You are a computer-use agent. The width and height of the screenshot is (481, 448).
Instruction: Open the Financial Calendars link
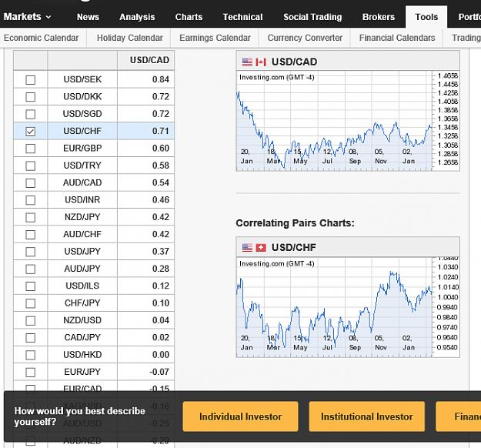tap(397, 38)
